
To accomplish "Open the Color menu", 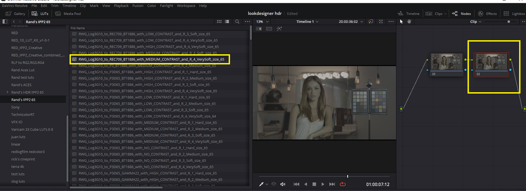I will [x=152, y=6].
